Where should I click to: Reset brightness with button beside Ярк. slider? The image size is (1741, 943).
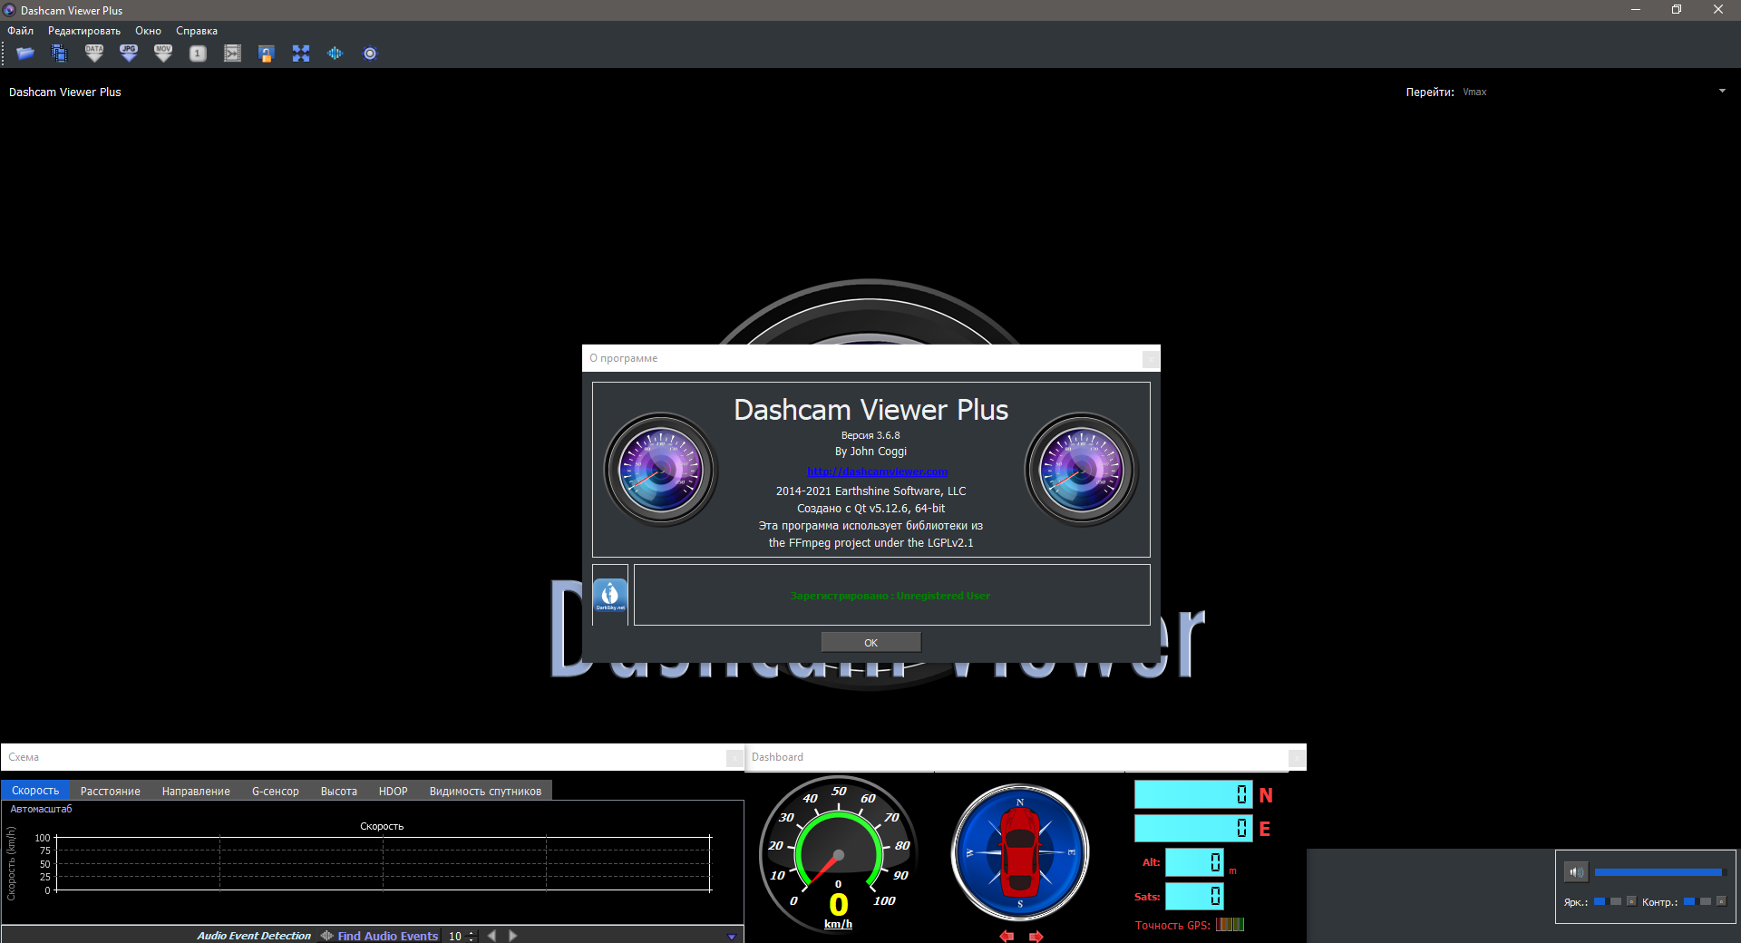coord(1631,901)
